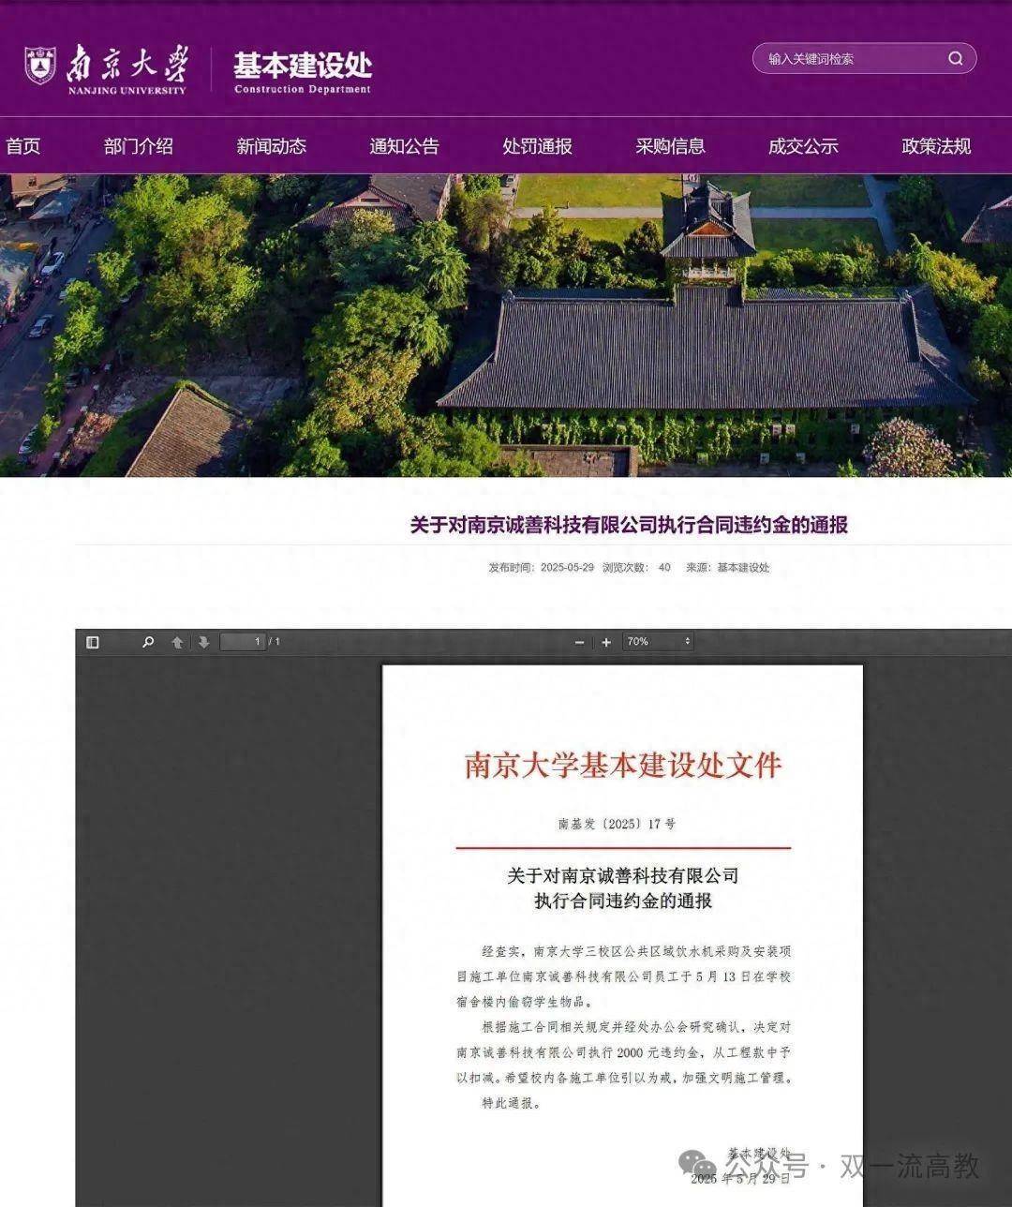Viewport: 1012px width, 1207px height.
Task: Click the Nanjing University crest logo
Action: (40, 66)
